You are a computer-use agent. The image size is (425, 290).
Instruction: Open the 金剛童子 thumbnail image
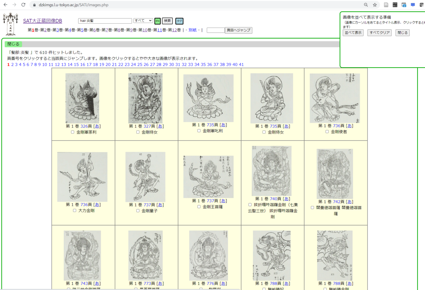coord(146,177)
